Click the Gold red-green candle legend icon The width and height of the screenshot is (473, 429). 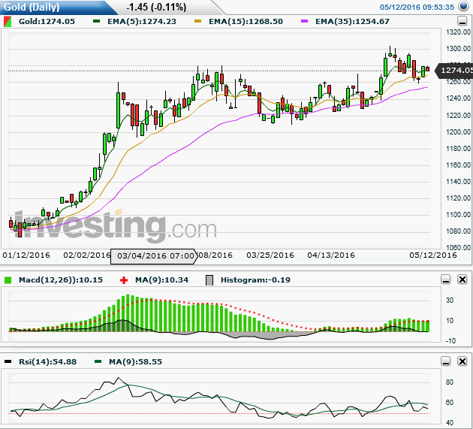click(8, 22)
